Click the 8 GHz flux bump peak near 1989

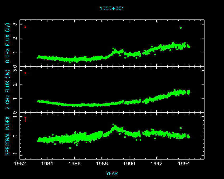coord(113,49)
